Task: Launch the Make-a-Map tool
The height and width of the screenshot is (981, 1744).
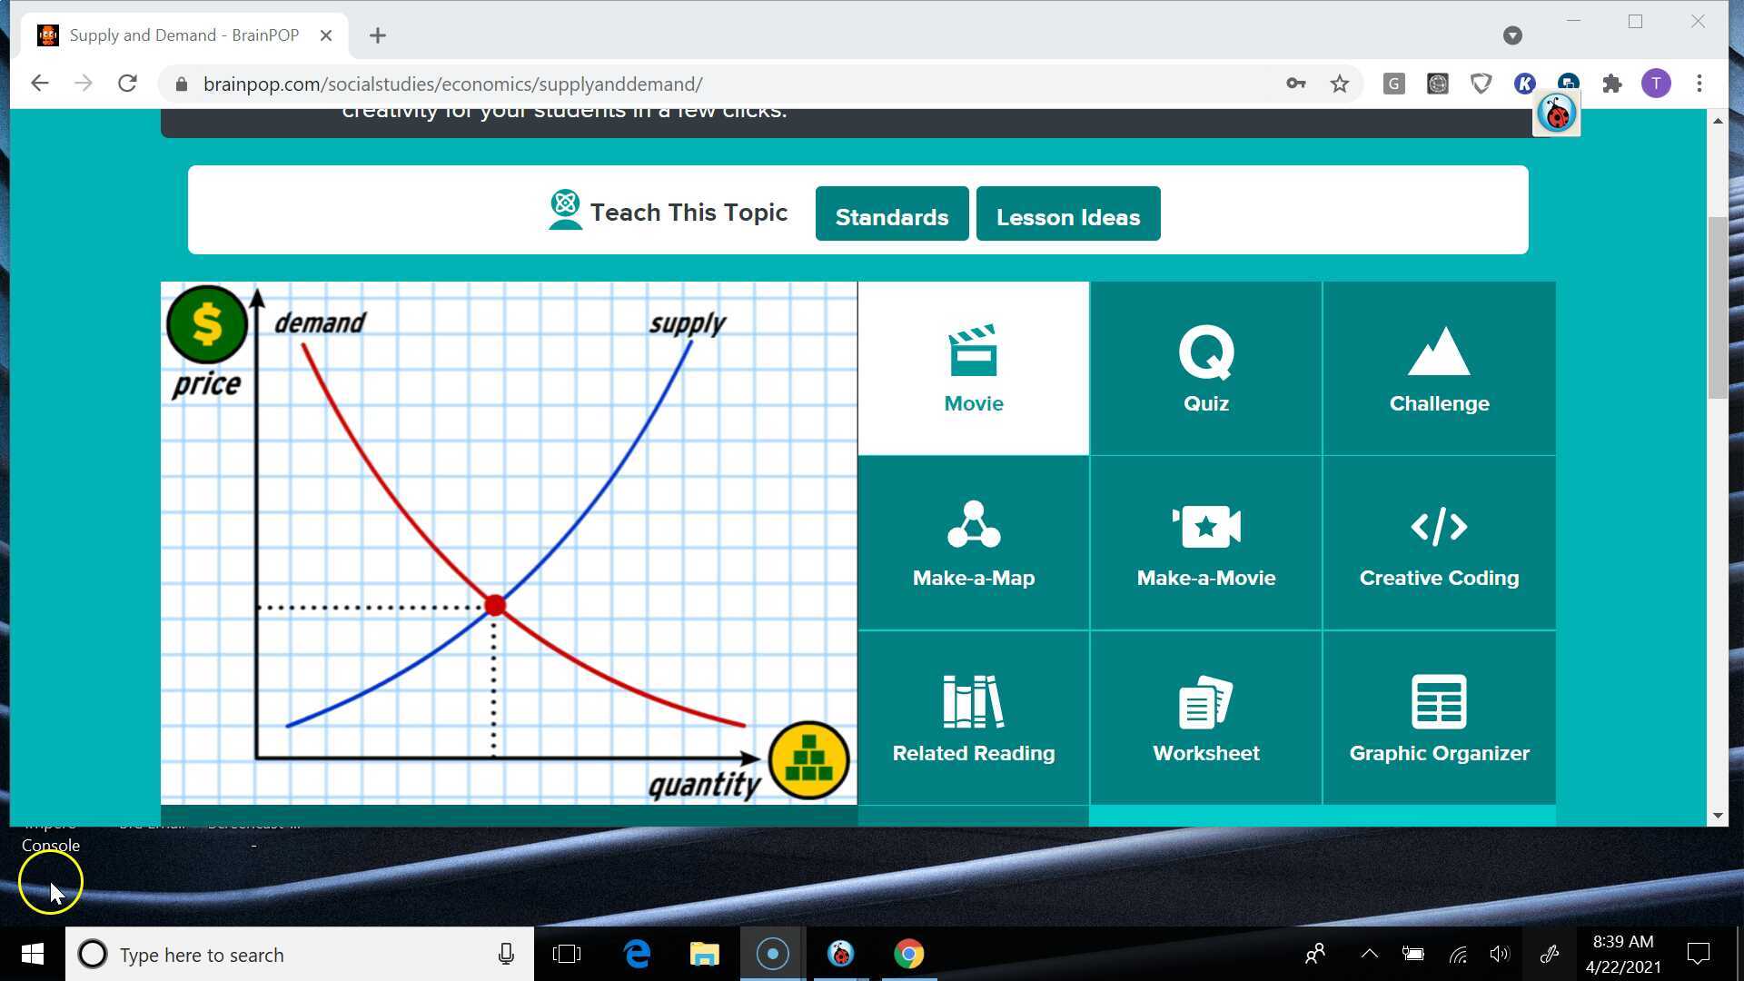Action: click(x=973, y=543)
